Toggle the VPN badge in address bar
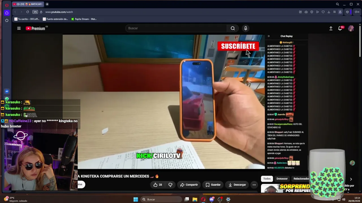362x203 pixels. tap(35, 12)
